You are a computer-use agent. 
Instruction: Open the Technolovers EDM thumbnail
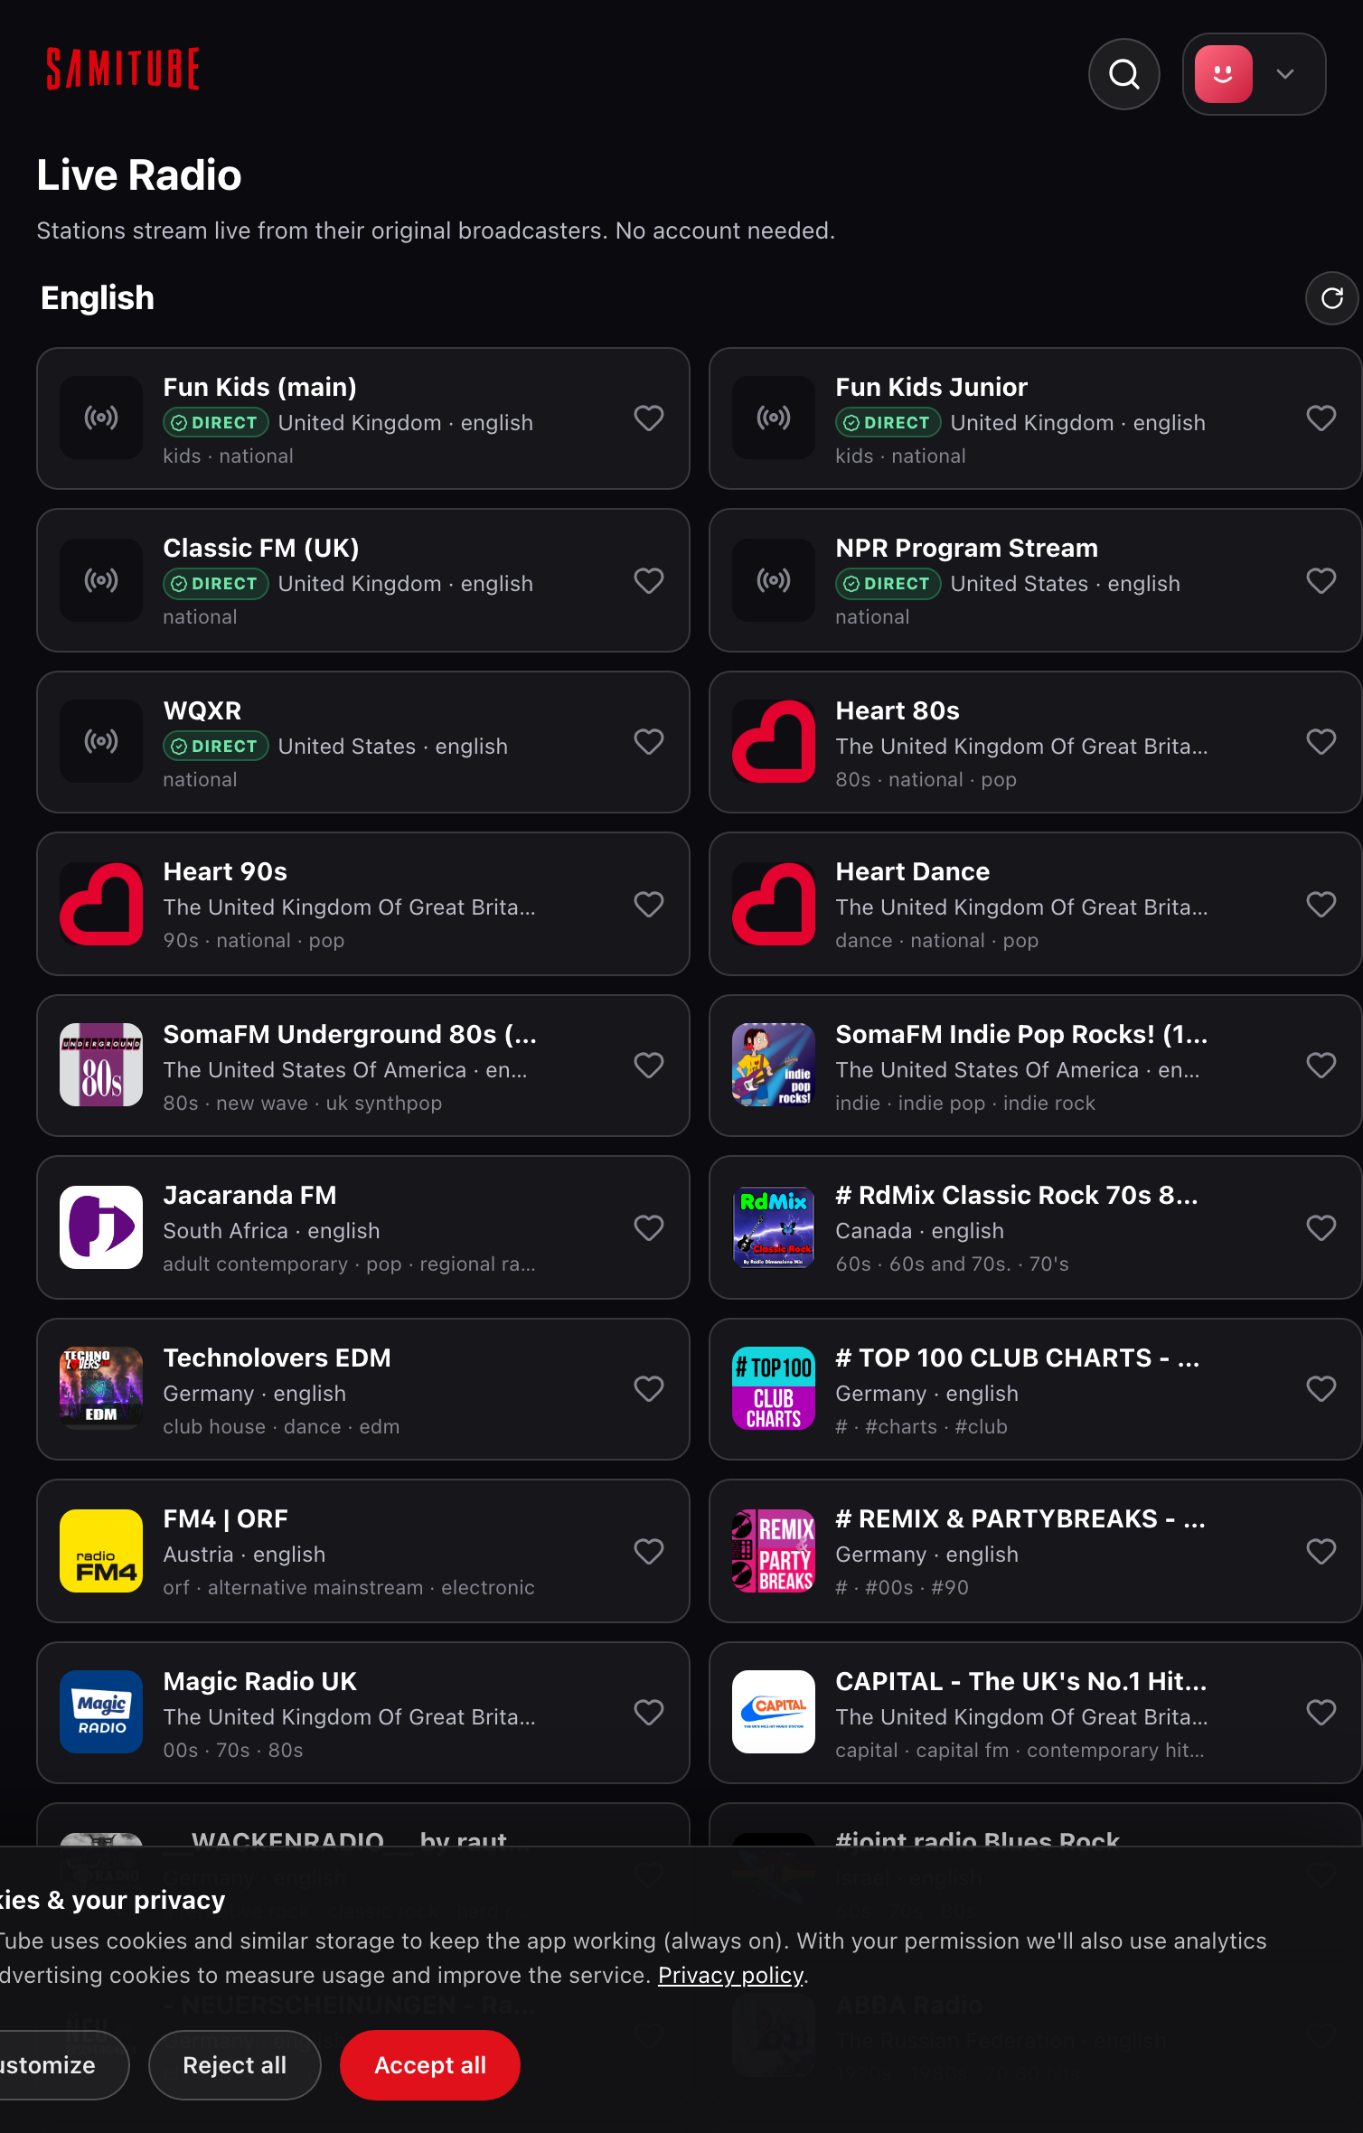(101, 1388)
